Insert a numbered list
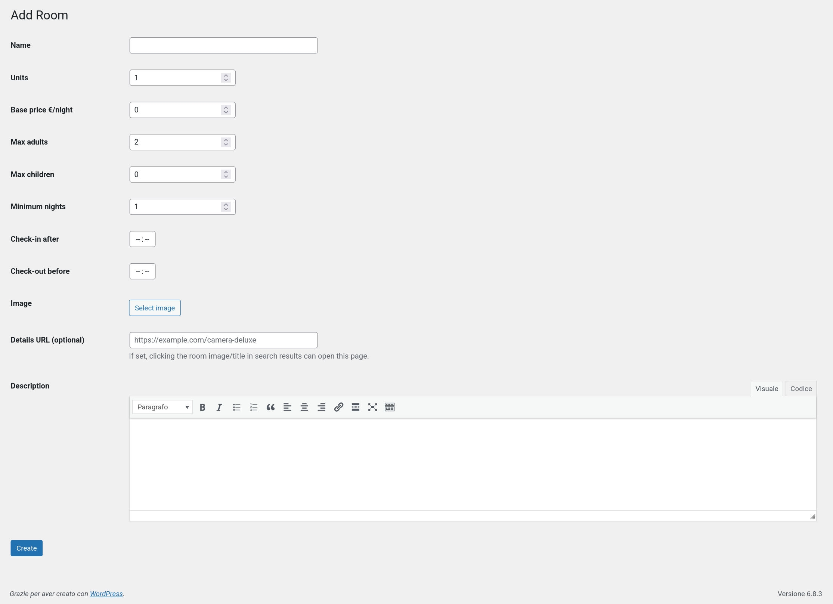833x604 pixels. pyautogui.click(x=254, y=407)
